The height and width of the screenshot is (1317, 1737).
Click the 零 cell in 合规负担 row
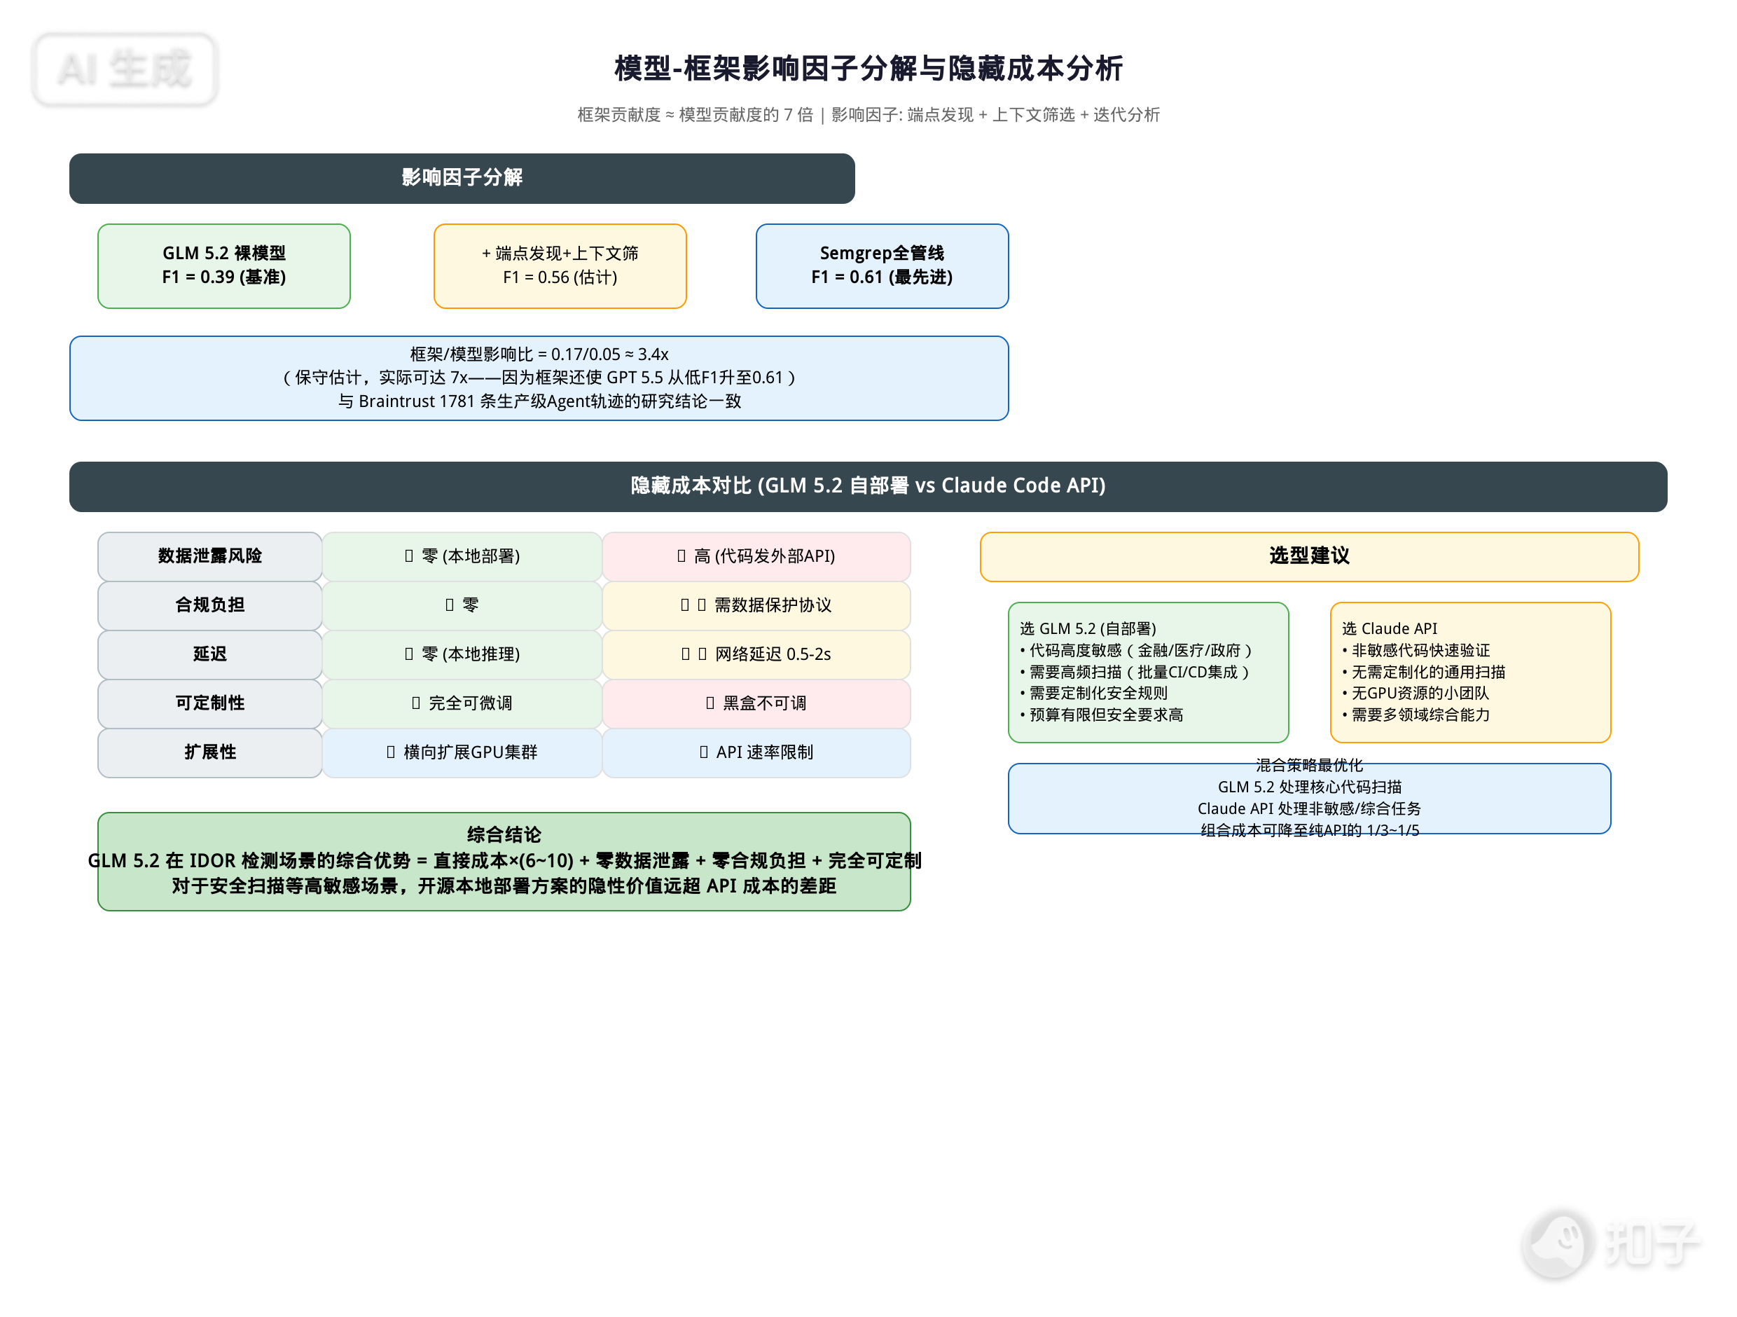462,605
